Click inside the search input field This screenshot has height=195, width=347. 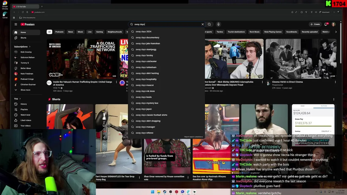point(166,24)
